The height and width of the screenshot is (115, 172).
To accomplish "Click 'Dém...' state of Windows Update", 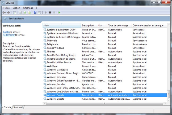I will 102,99.
